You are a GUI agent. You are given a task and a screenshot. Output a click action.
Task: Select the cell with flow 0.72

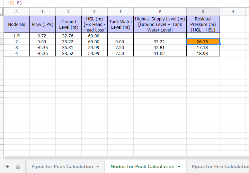[43, 36]
